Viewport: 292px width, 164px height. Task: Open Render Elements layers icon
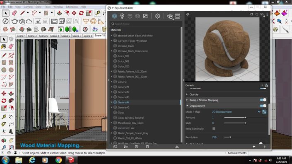point(138,16)
